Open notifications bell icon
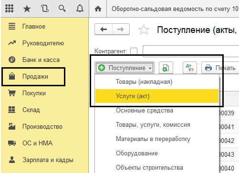The image size is (239, 173). pos(80,9)
